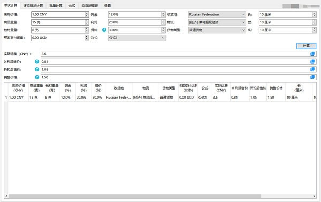Click the 采购价格 input field
This screenshot has height=202, width=321.
pos(58,14)
